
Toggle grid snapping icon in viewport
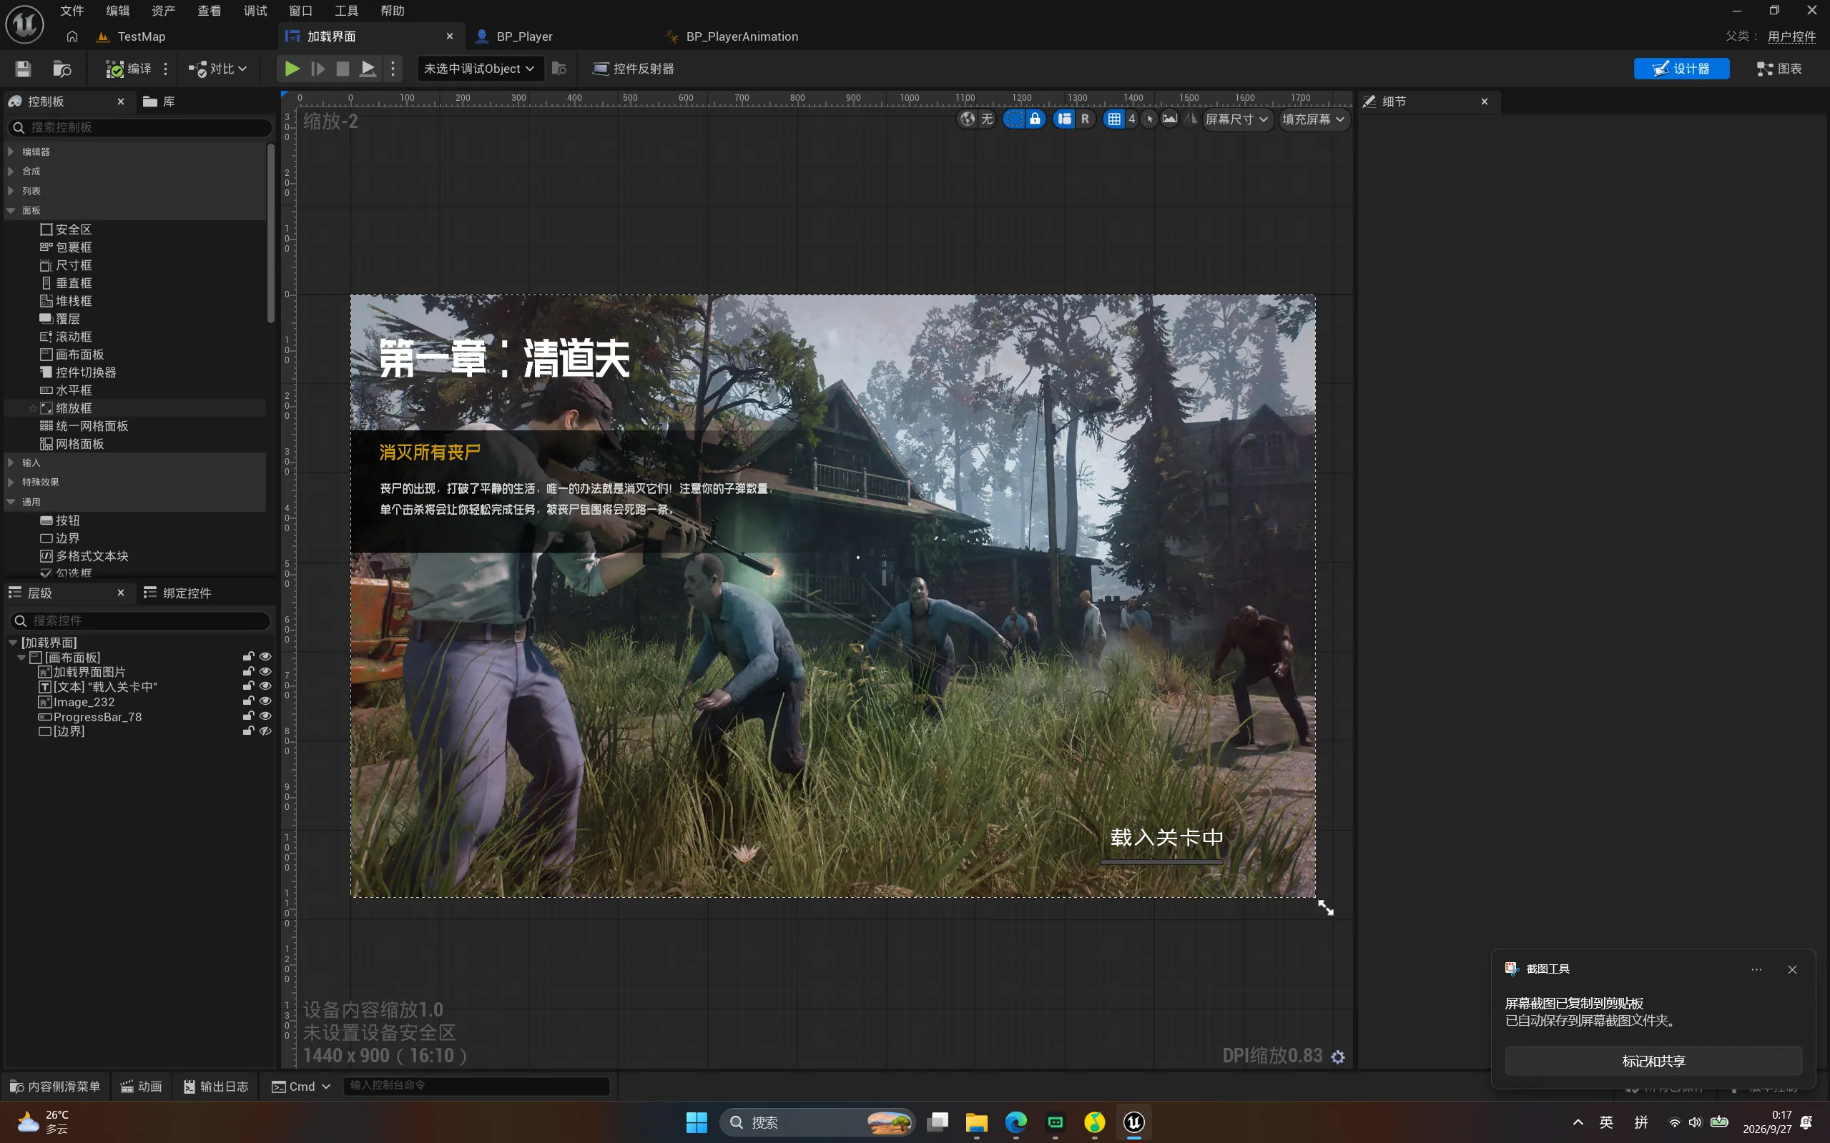(x=1114, y=119)
